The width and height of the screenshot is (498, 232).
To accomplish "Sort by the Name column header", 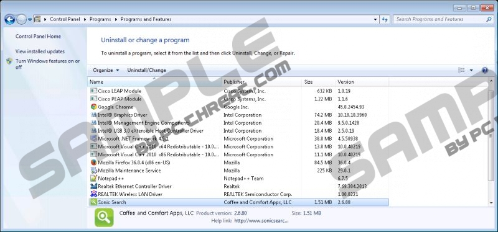I will coord(154,82).
